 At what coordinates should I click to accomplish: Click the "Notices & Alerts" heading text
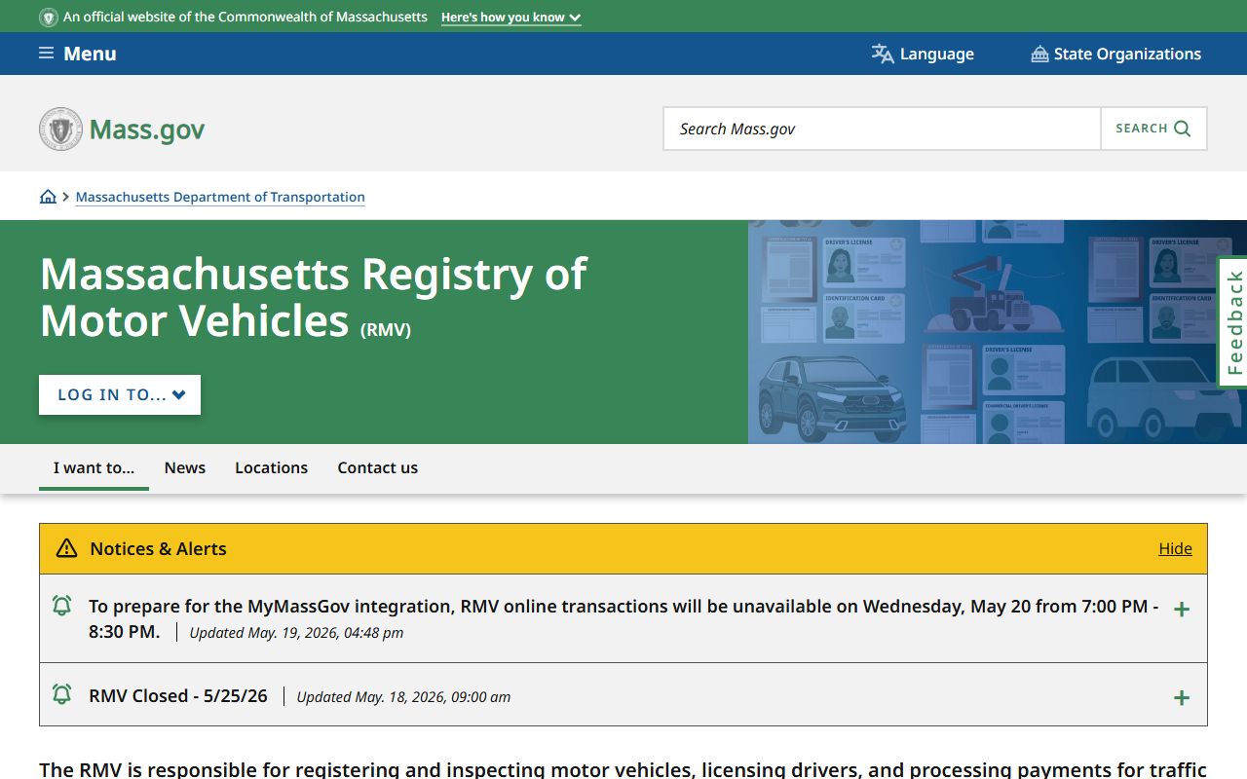158,548
